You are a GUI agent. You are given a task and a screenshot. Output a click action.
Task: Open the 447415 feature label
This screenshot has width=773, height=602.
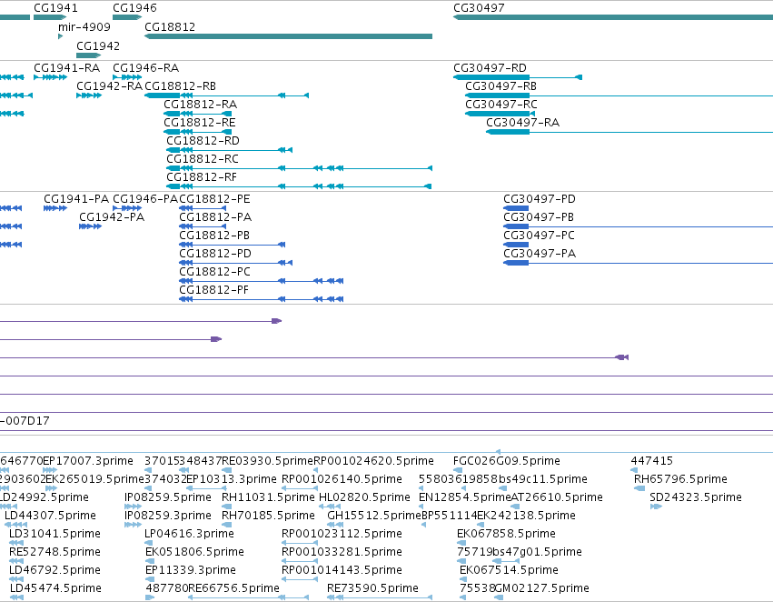tap(651, 461)
